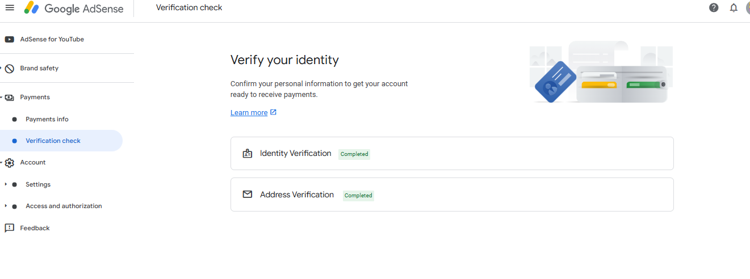Click the Google AdSense logo

75,9
